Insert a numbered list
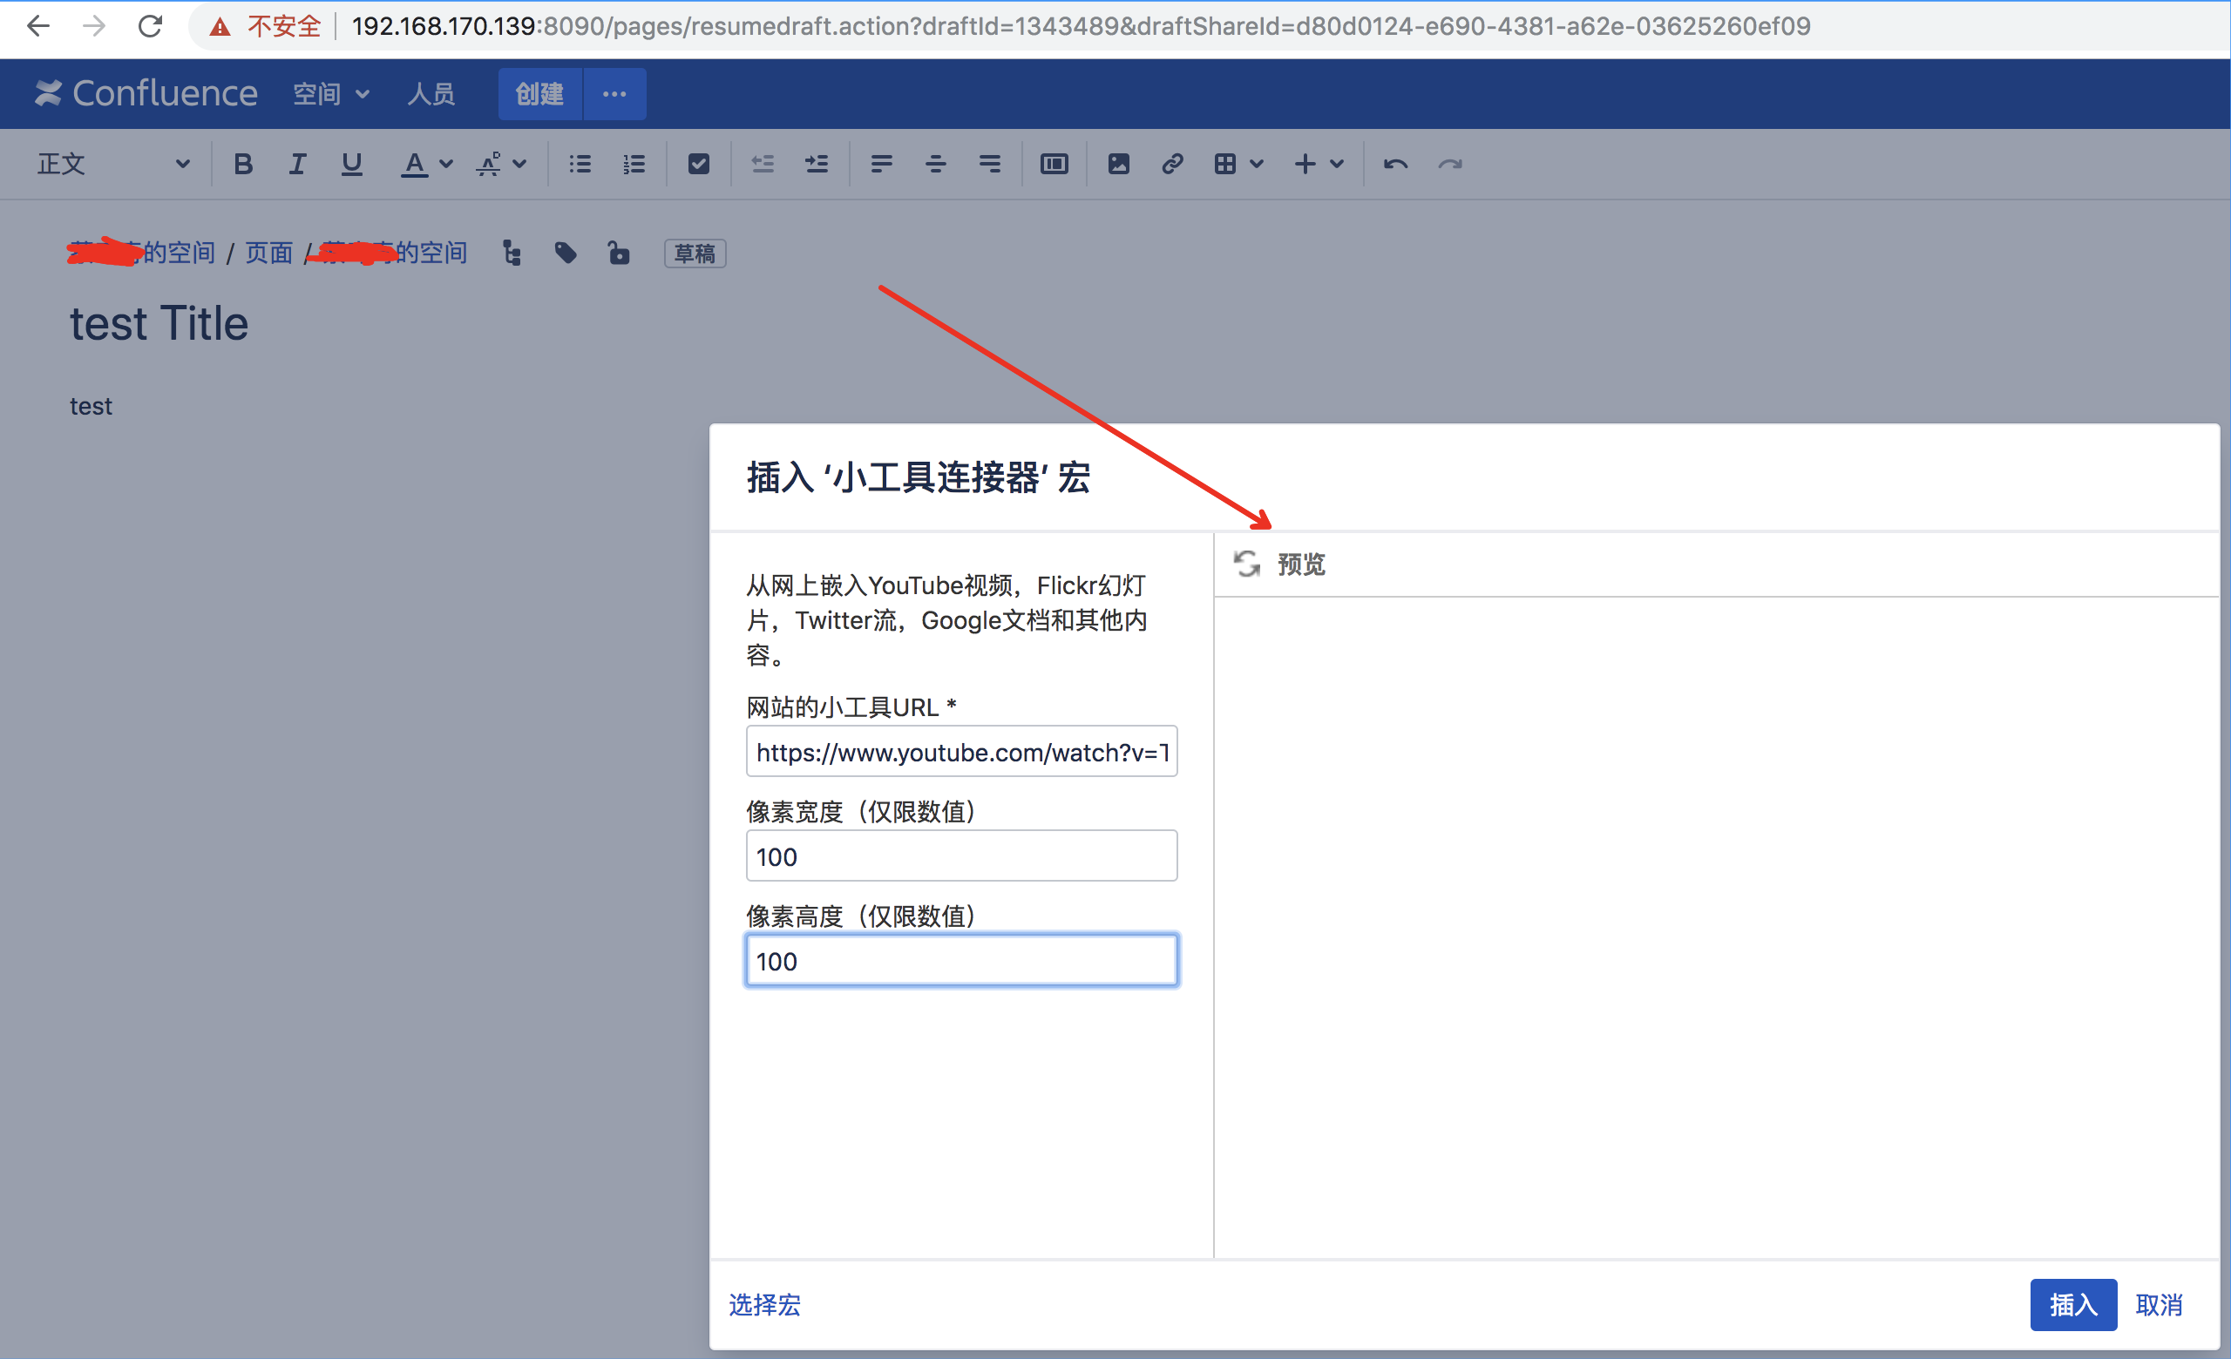Screen dimensions: 2231x1359 (634, 164)
